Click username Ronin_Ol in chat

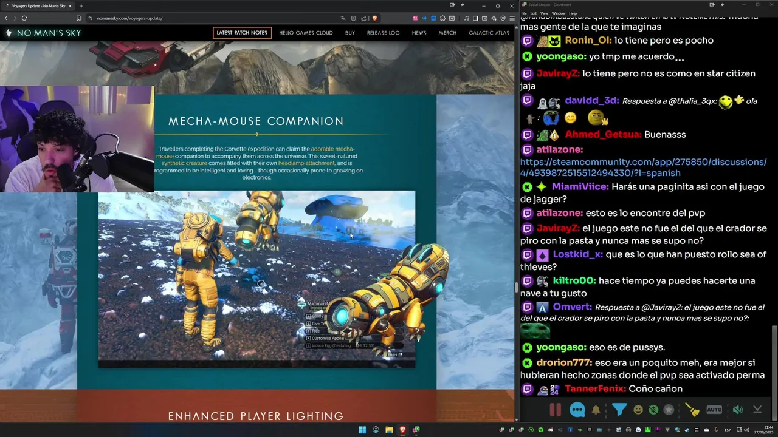pyautogui.click(x=588, y=41)
